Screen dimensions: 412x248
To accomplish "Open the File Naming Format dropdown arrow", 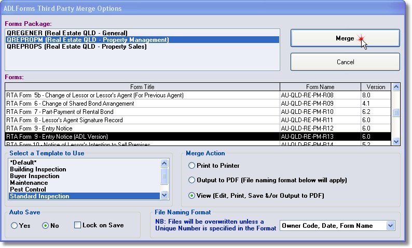I will (390, 226).
